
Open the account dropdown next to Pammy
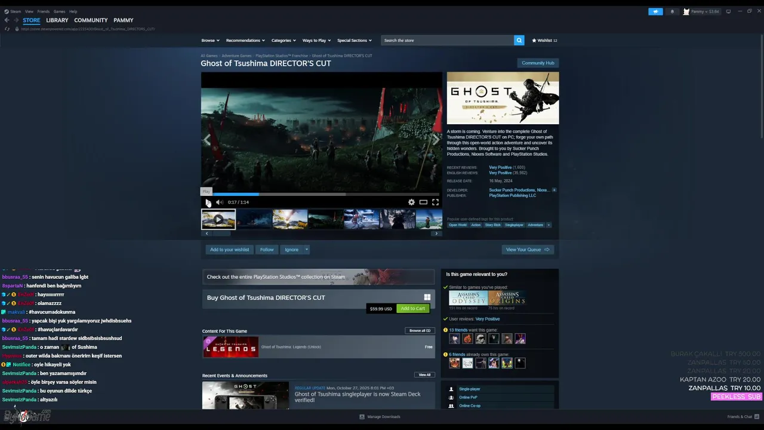pos(705,11)
